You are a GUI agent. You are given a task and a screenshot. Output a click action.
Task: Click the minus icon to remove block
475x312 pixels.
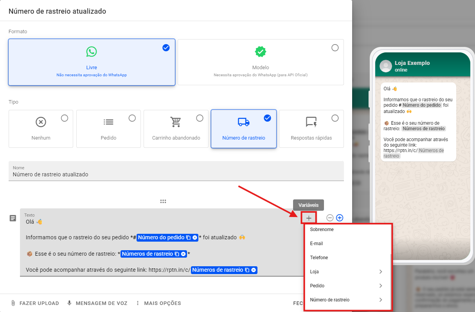[330, 218]
